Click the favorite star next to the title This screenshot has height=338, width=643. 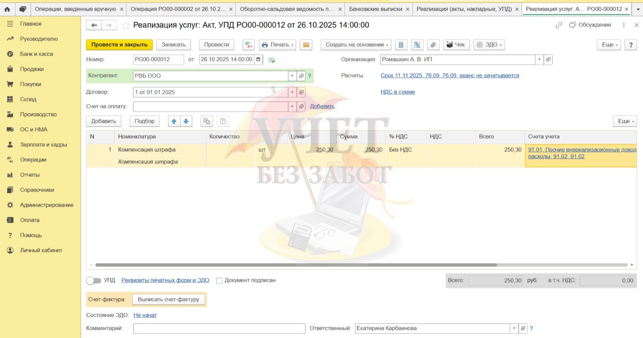point(126,26)
